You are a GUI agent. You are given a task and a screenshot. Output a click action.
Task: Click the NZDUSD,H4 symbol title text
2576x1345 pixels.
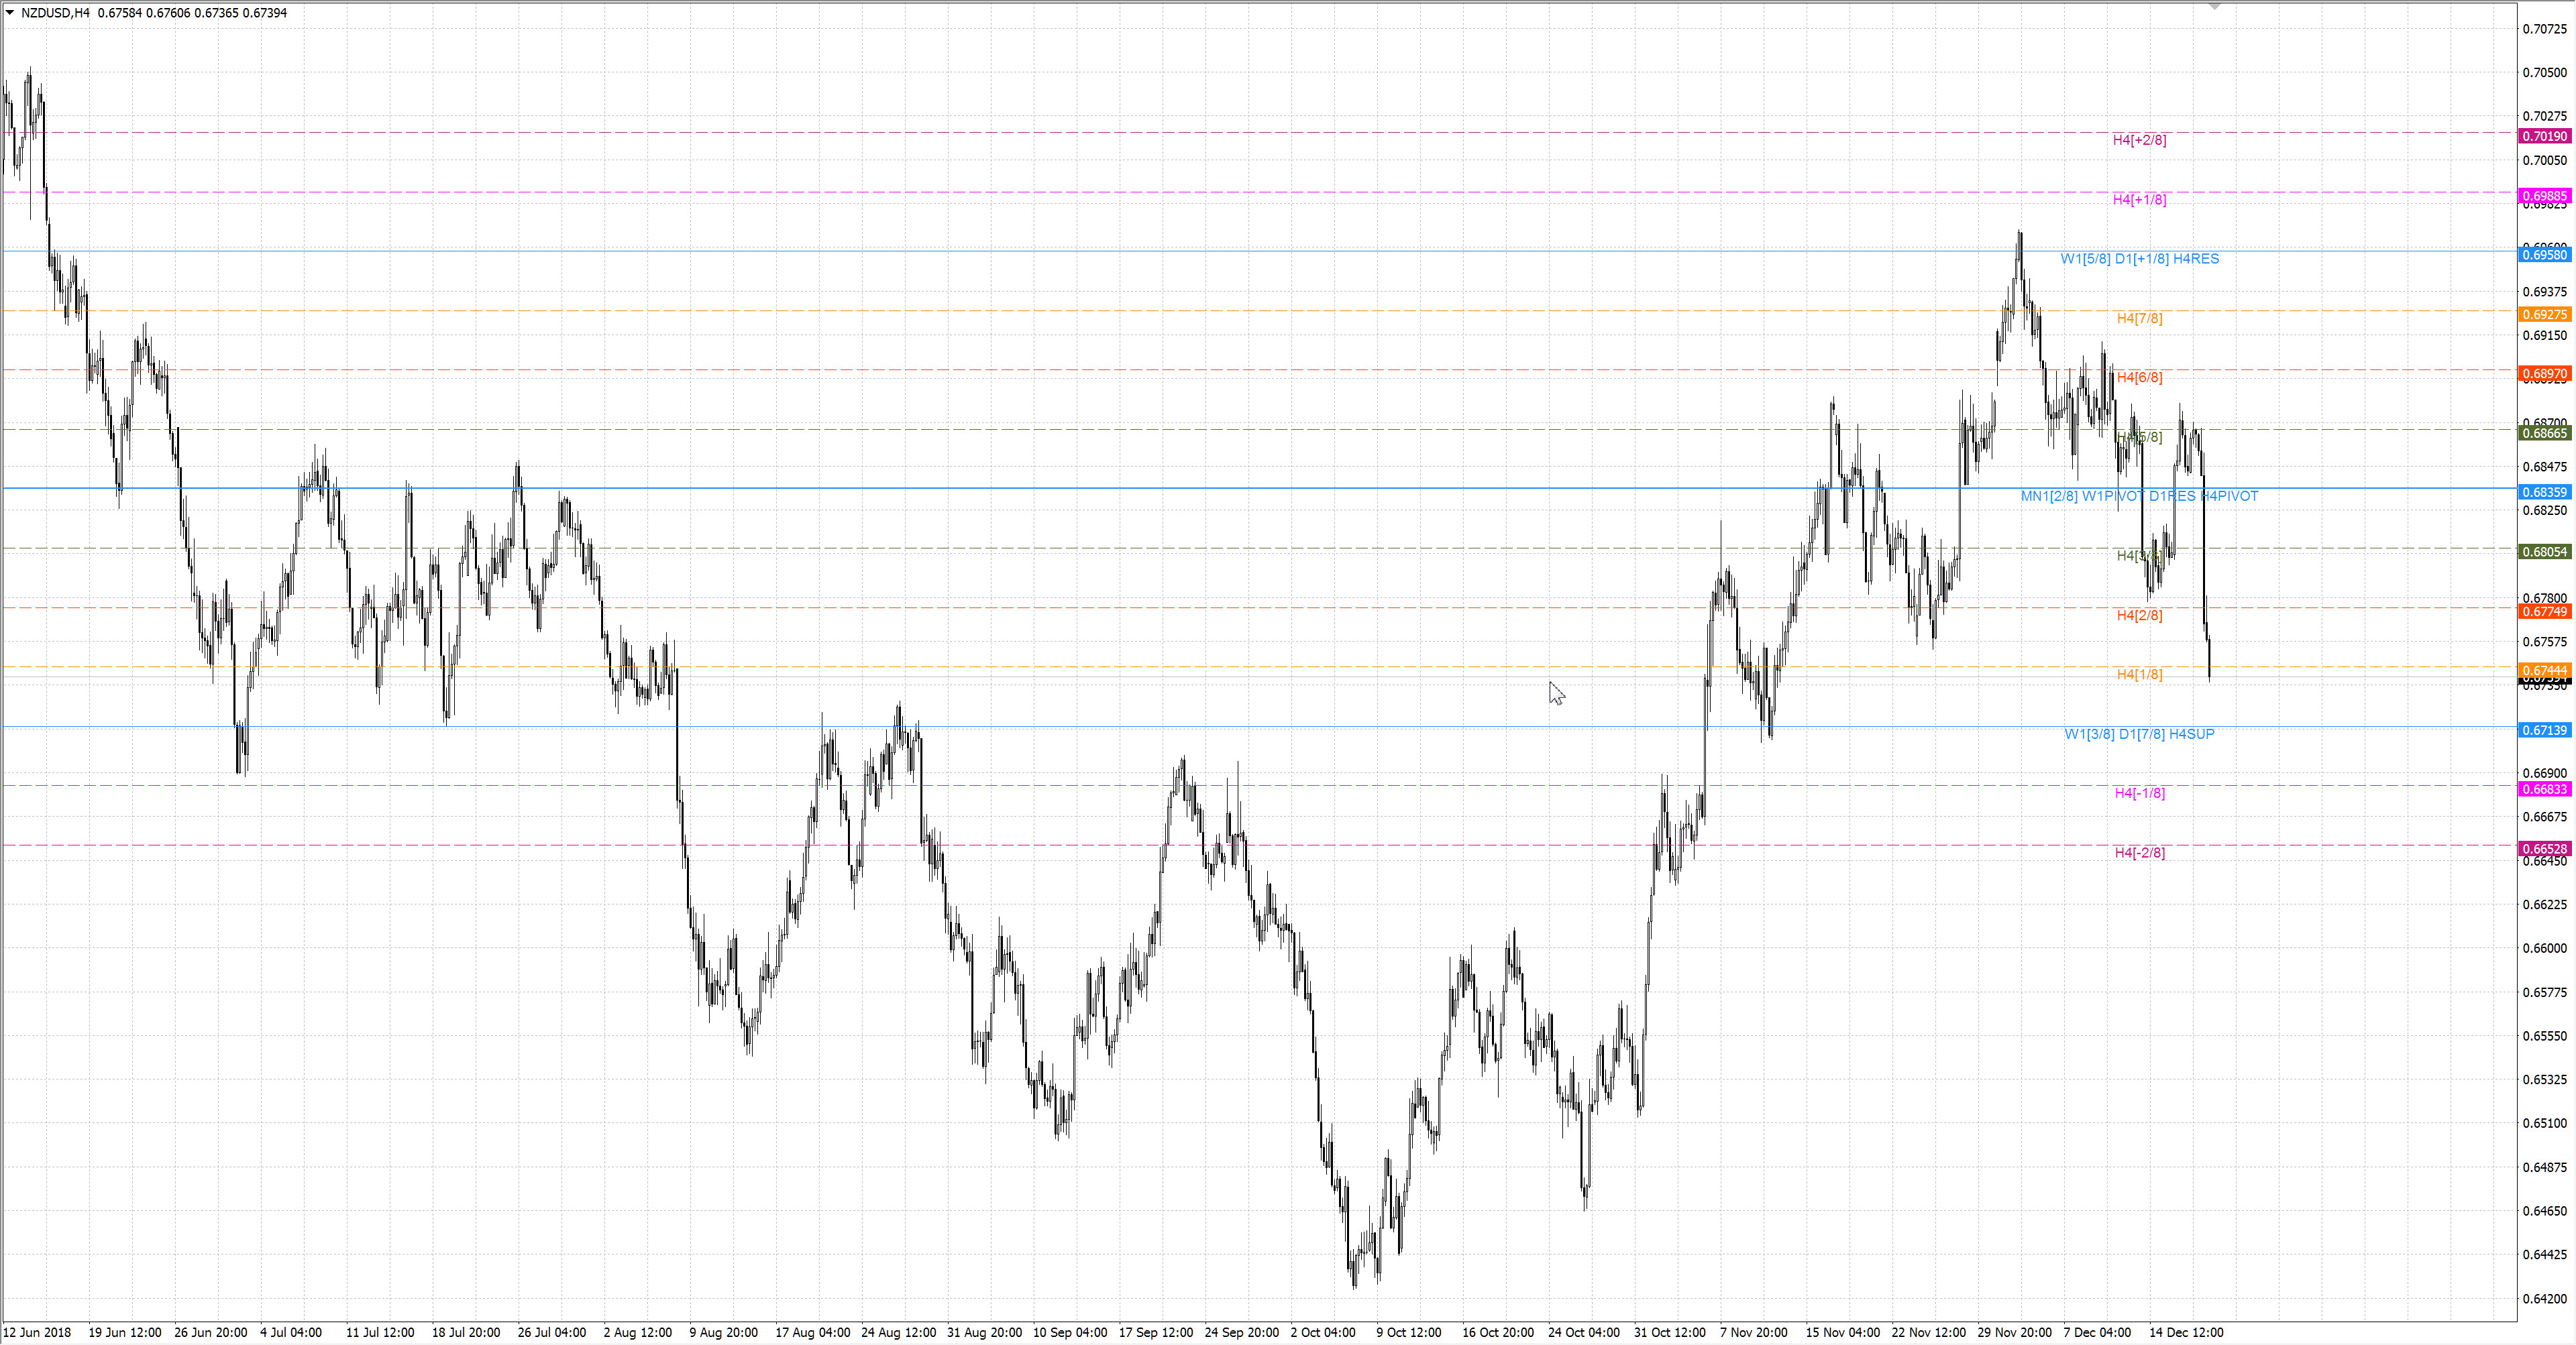[x=55, y=13]
